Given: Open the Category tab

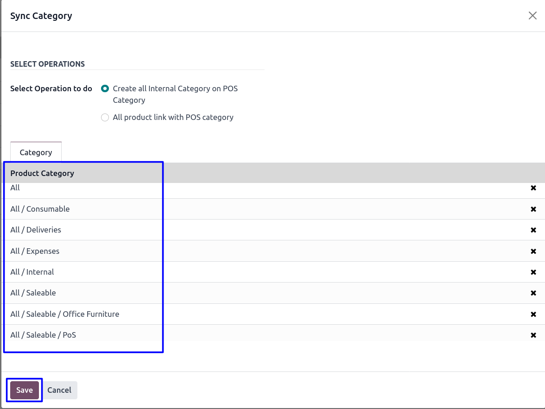Looking at the screenshot, I should coord(36,152).
